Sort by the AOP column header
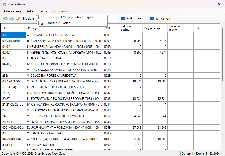This screenshot has height=156, width=225. [111, 28]
